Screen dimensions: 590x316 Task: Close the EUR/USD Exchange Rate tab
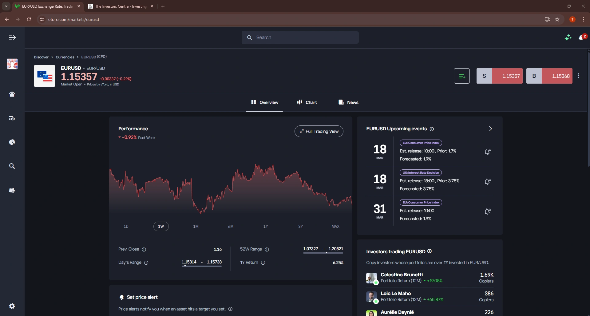79,6
